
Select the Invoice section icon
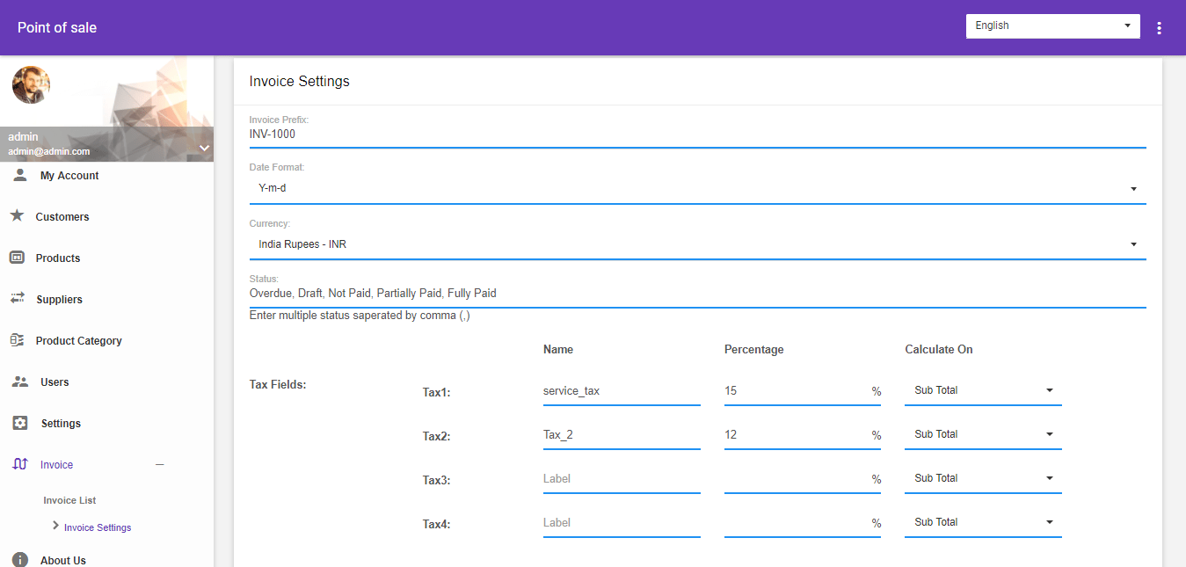tap(19, 464)
